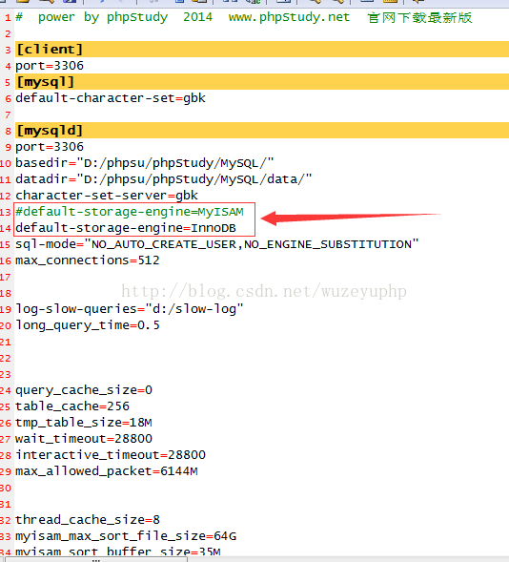509x562 pixels.
Task: Click the commented #default-storage-engine=MyISAM line
Action: pos(130,212)
